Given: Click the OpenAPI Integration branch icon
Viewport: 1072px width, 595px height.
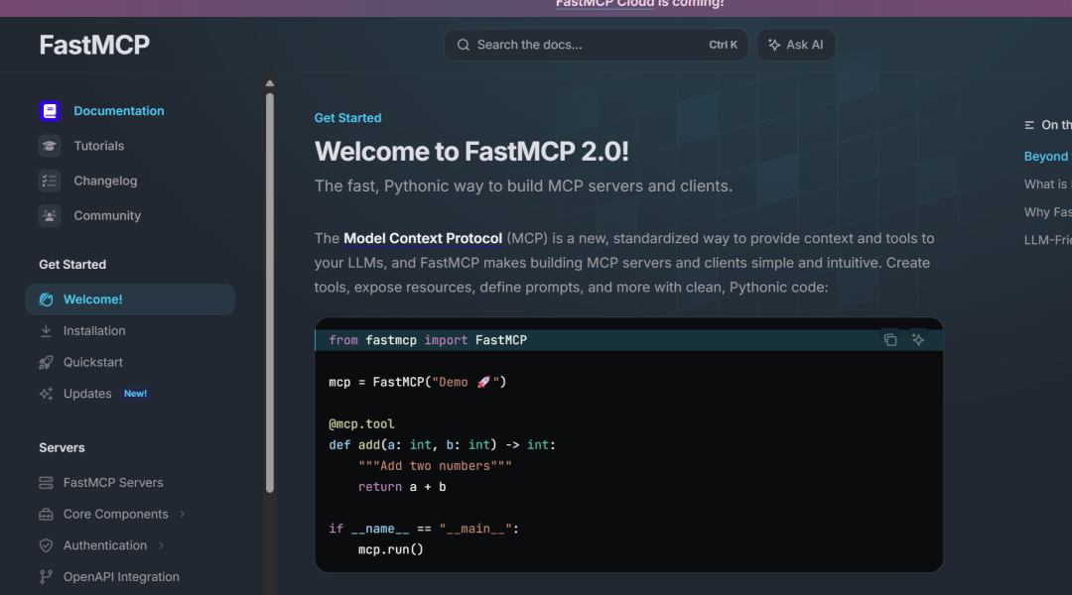Looking at the screenshot, I should click(x=46, y=576).
